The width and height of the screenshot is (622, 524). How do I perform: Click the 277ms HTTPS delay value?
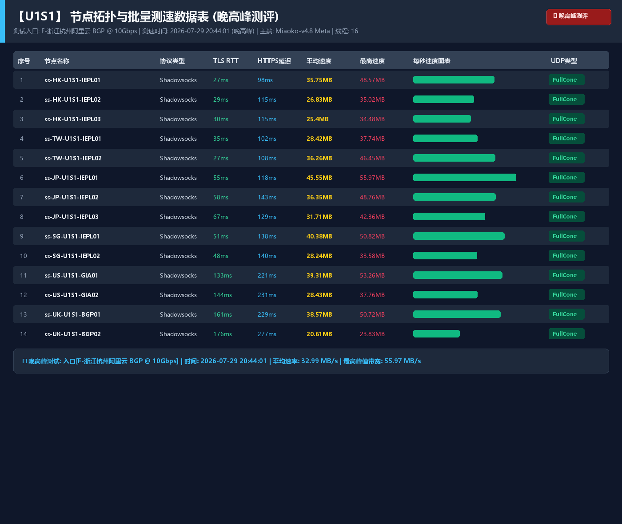[x=267, y=334]
